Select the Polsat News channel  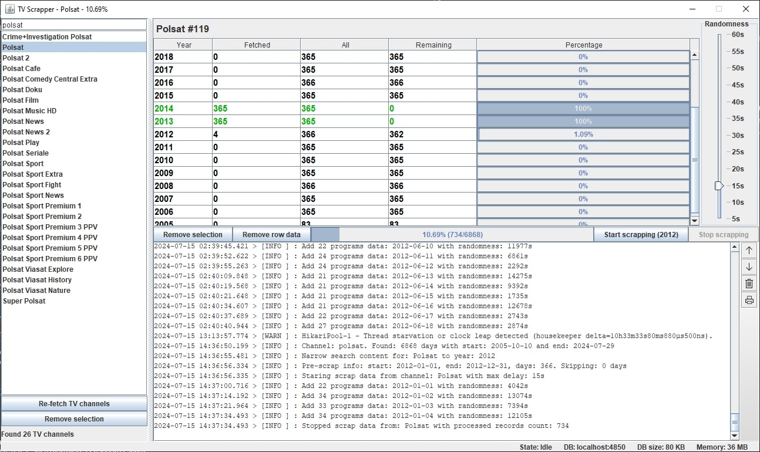(74, 122)
